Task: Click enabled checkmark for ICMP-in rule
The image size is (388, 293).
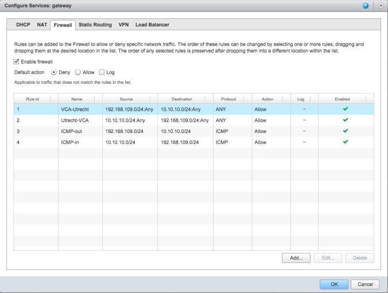Action: click(x=345, y=142)
